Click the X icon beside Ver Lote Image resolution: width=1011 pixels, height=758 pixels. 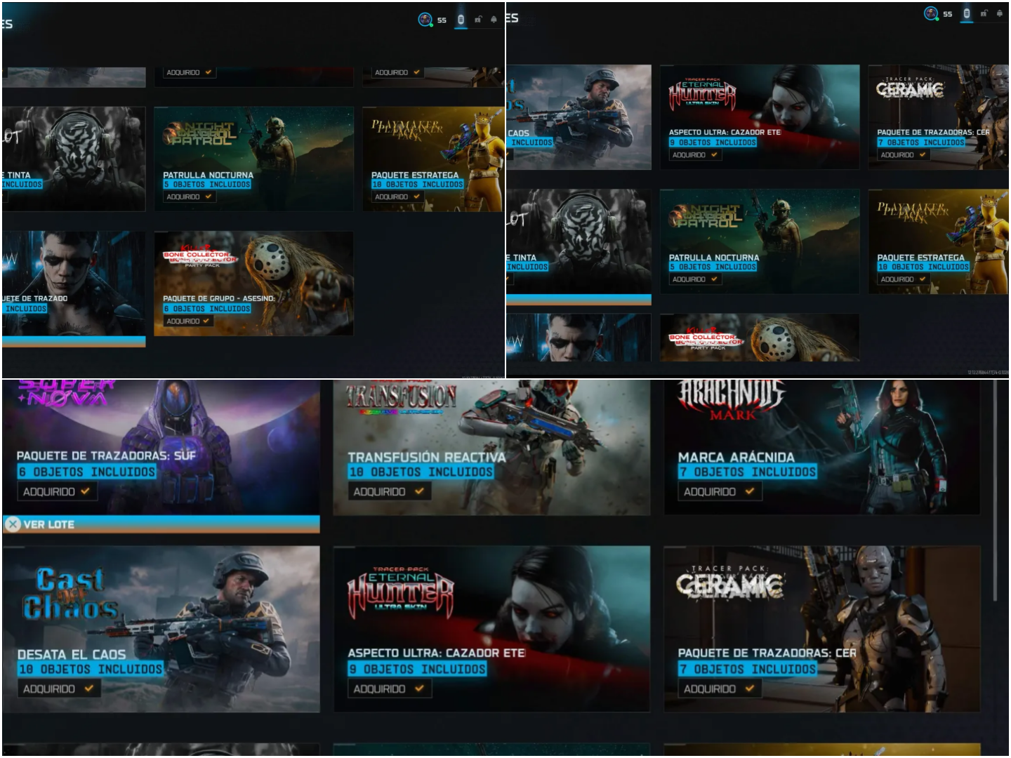point(13,524)
